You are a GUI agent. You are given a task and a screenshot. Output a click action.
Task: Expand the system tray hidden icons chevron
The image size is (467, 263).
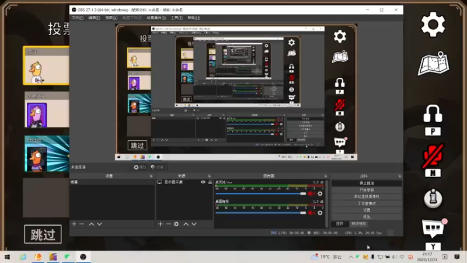click(351, 257)
